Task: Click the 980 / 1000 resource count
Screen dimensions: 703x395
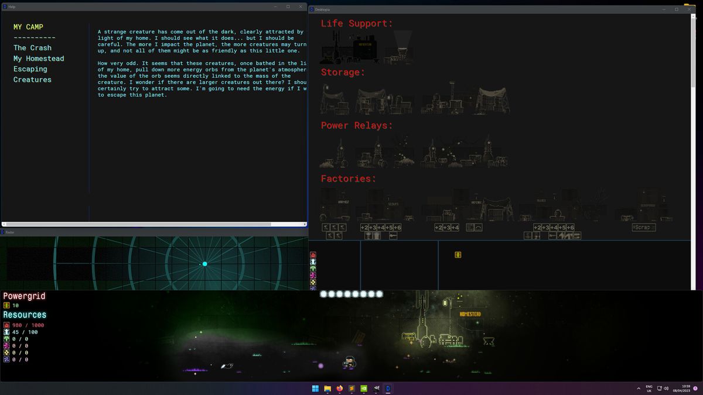Action: coord(28,325)
